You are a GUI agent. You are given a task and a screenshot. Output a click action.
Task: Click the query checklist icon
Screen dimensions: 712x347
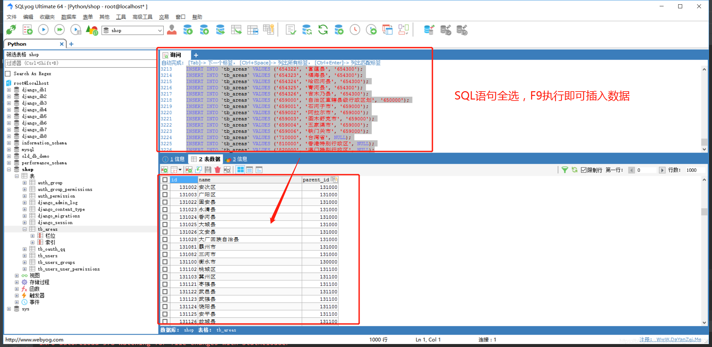coord(291,30)
